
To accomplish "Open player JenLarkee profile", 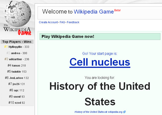I will (x=16, y=78).
